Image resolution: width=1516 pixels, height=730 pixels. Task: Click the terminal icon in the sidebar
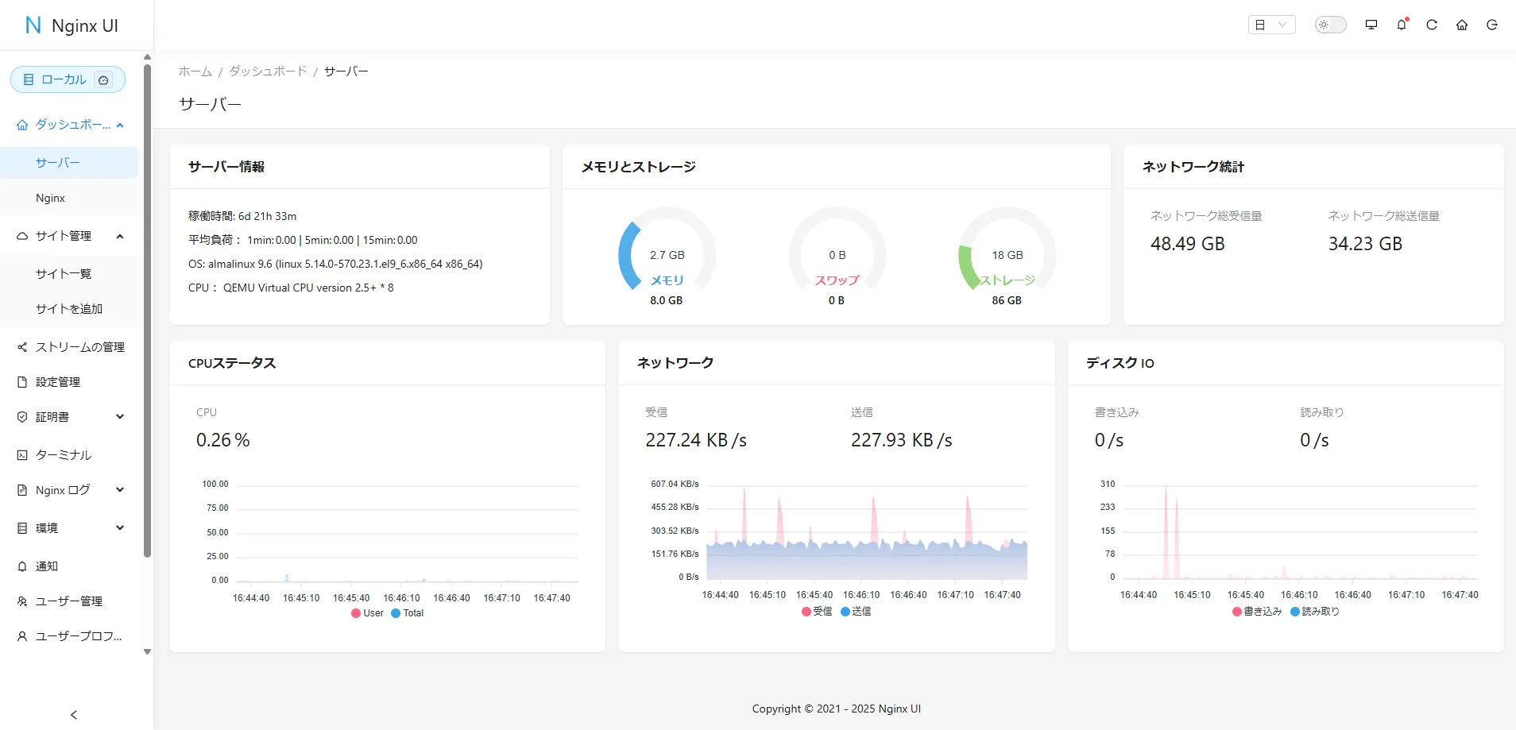pyautogui.click(x=22, y=455)
